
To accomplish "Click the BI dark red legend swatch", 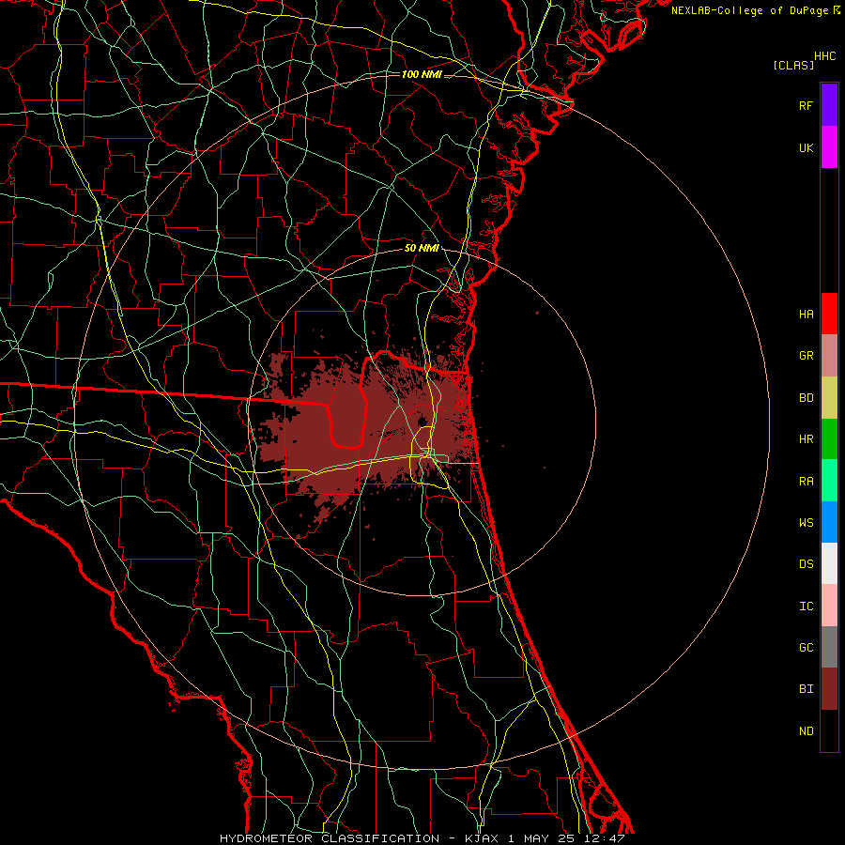I will [829, 689].
